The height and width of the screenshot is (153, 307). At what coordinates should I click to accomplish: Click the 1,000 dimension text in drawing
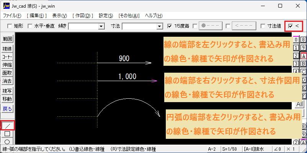point(127,76)
